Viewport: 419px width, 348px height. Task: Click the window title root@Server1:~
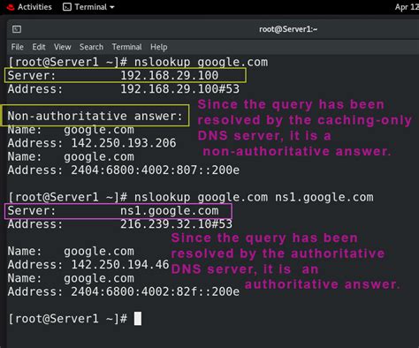point(288,29)
